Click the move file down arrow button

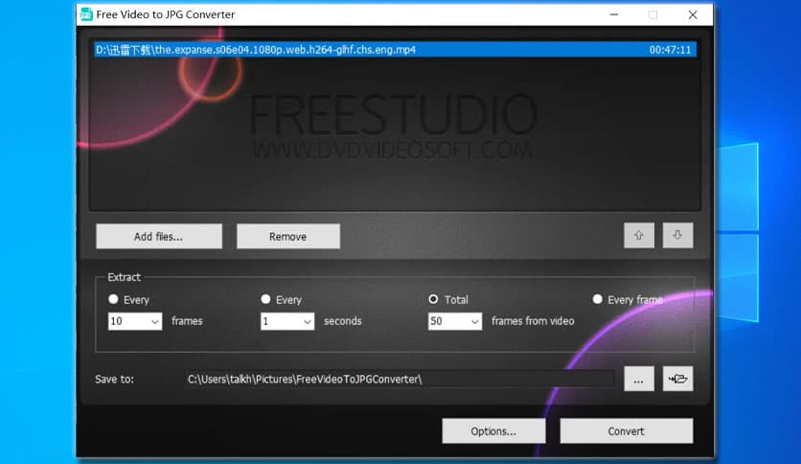click(677, 236)
